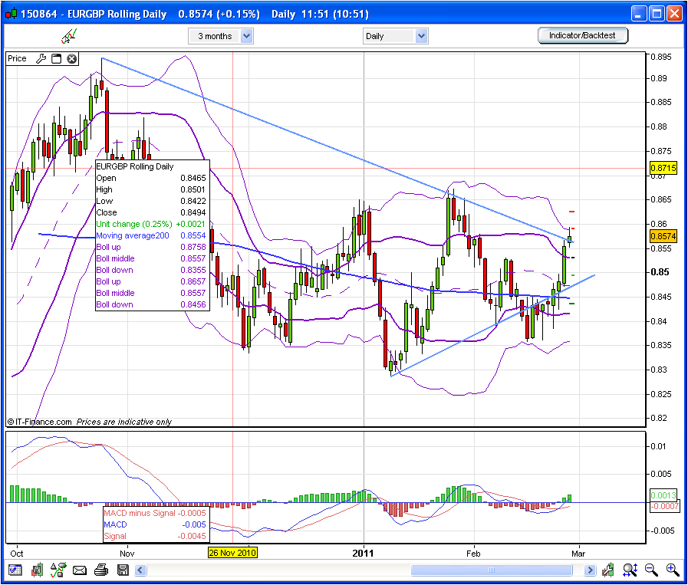This screenshot has width=688, height=585.
Task: Click the green 0.0013 MACD value label
Action: click(x=663, y=495)
